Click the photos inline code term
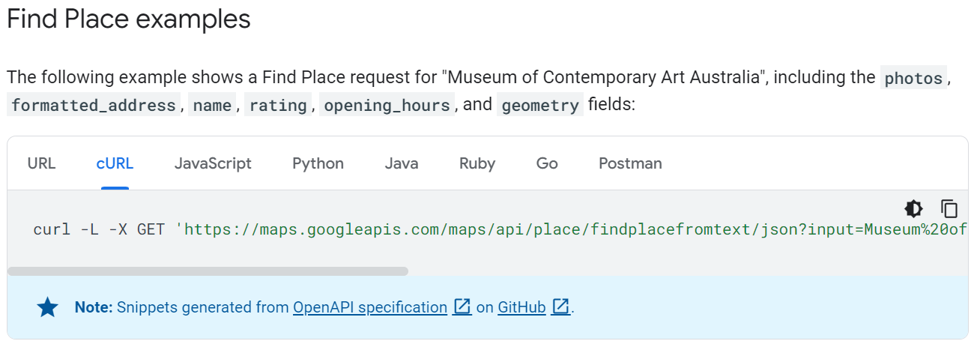Viewport: 980px width, 347px height. pyautogui.click(x=913, y=78)
